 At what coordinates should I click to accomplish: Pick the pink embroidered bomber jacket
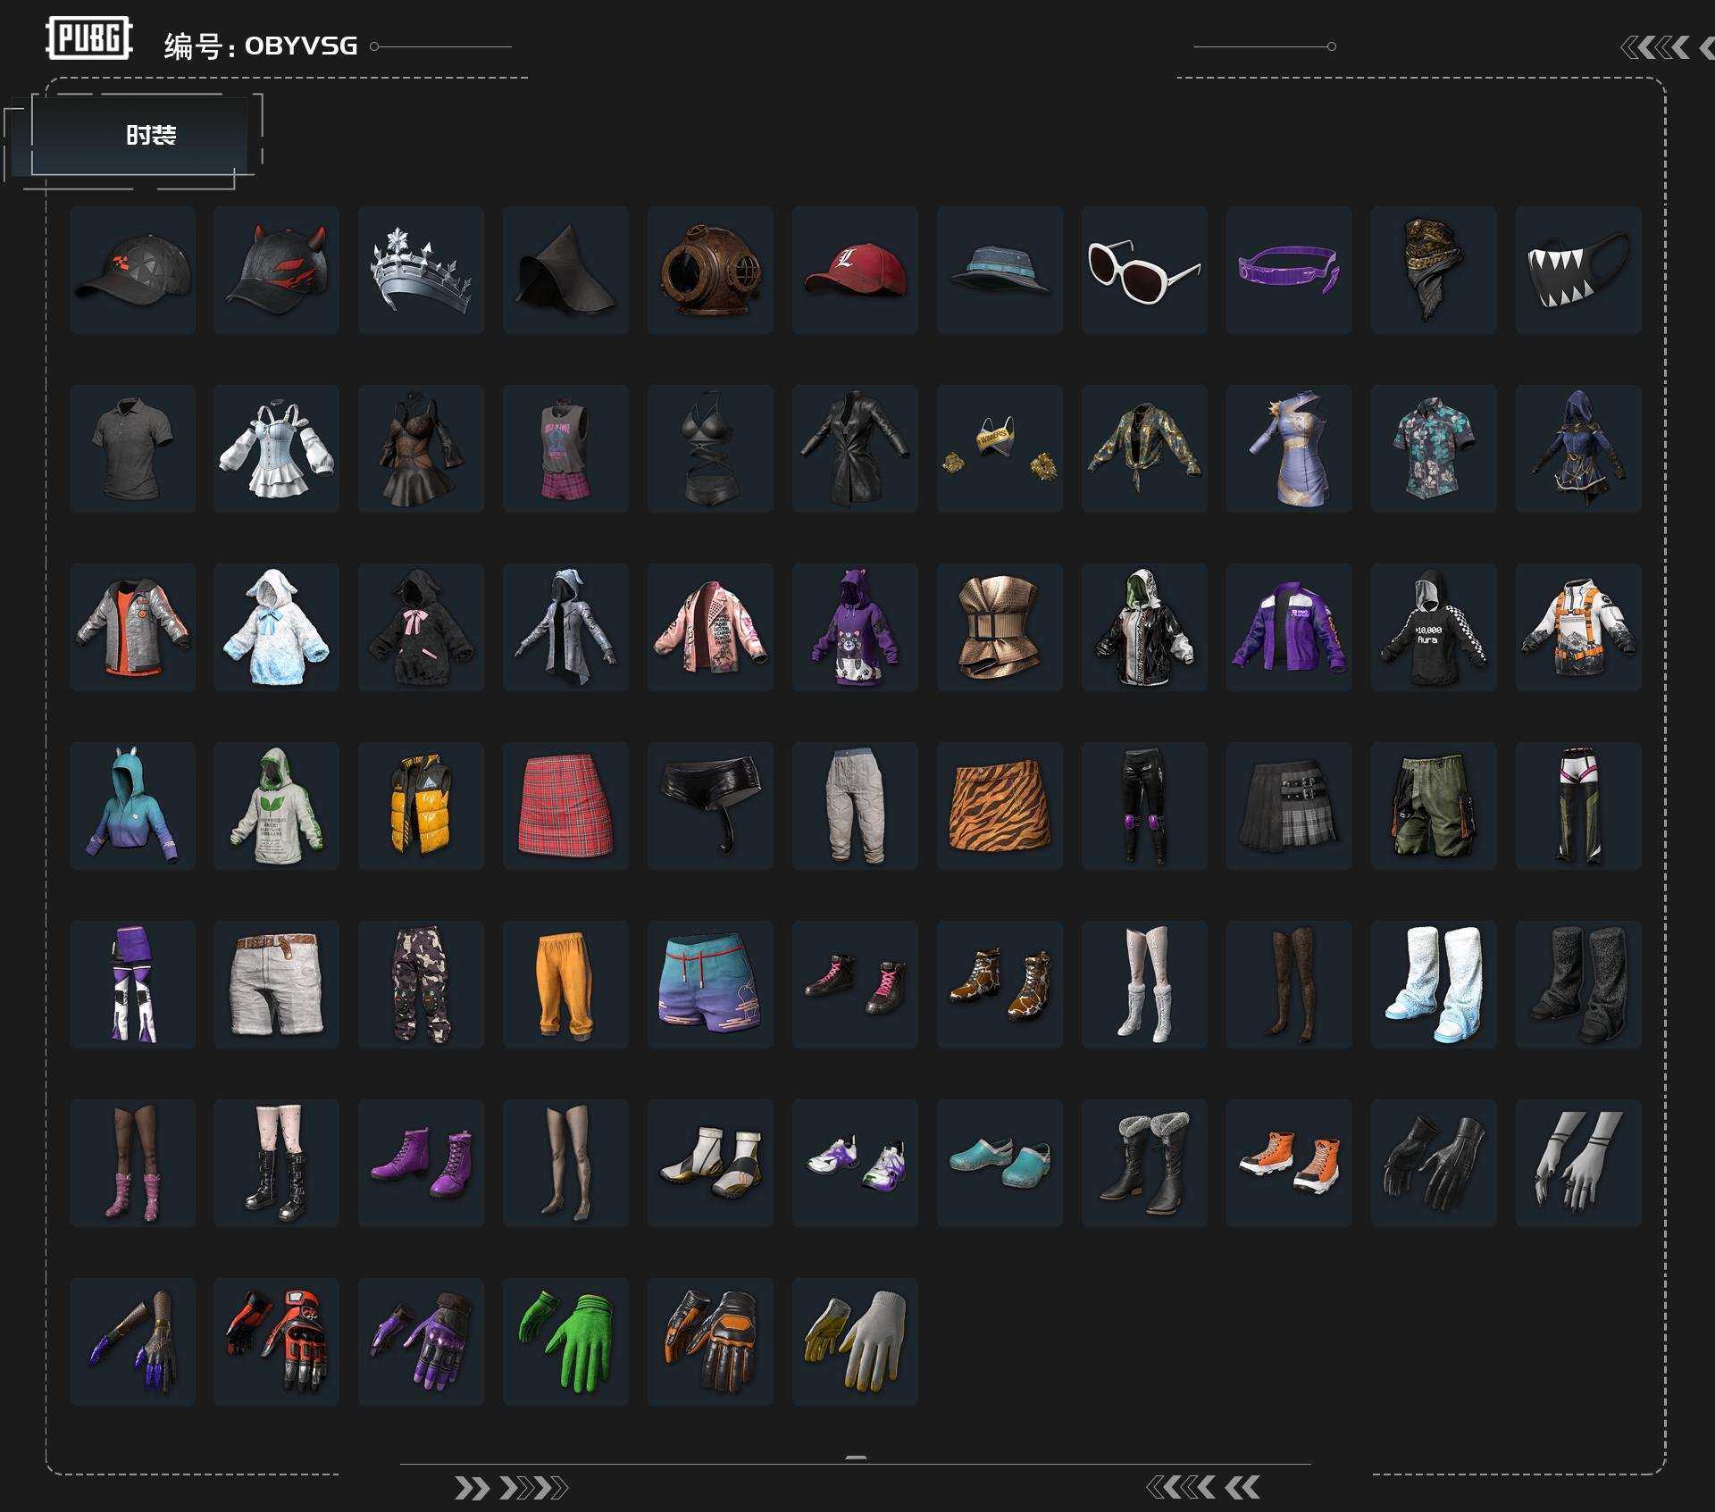tap(710, 627)
